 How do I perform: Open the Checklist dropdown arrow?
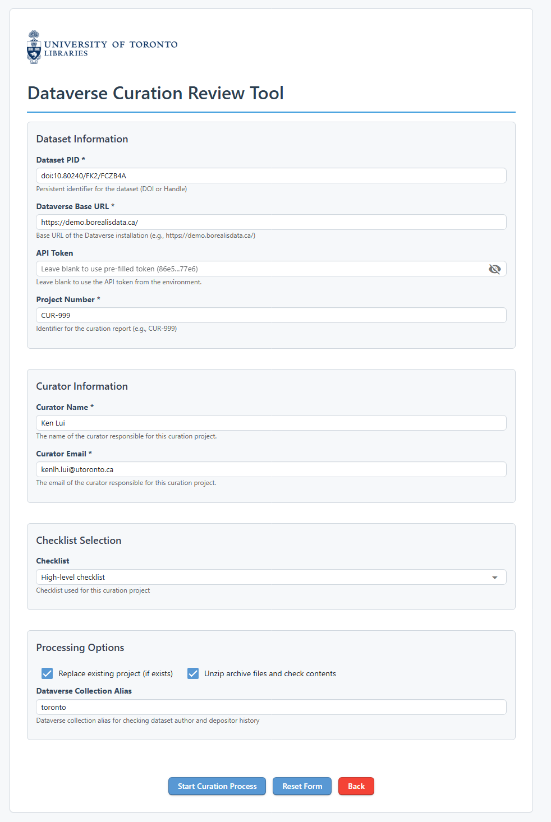point(494,578)
